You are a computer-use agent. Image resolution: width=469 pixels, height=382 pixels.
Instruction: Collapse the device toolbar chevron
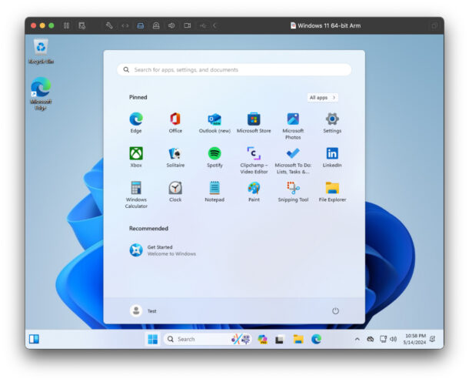(x=215, y=25)
